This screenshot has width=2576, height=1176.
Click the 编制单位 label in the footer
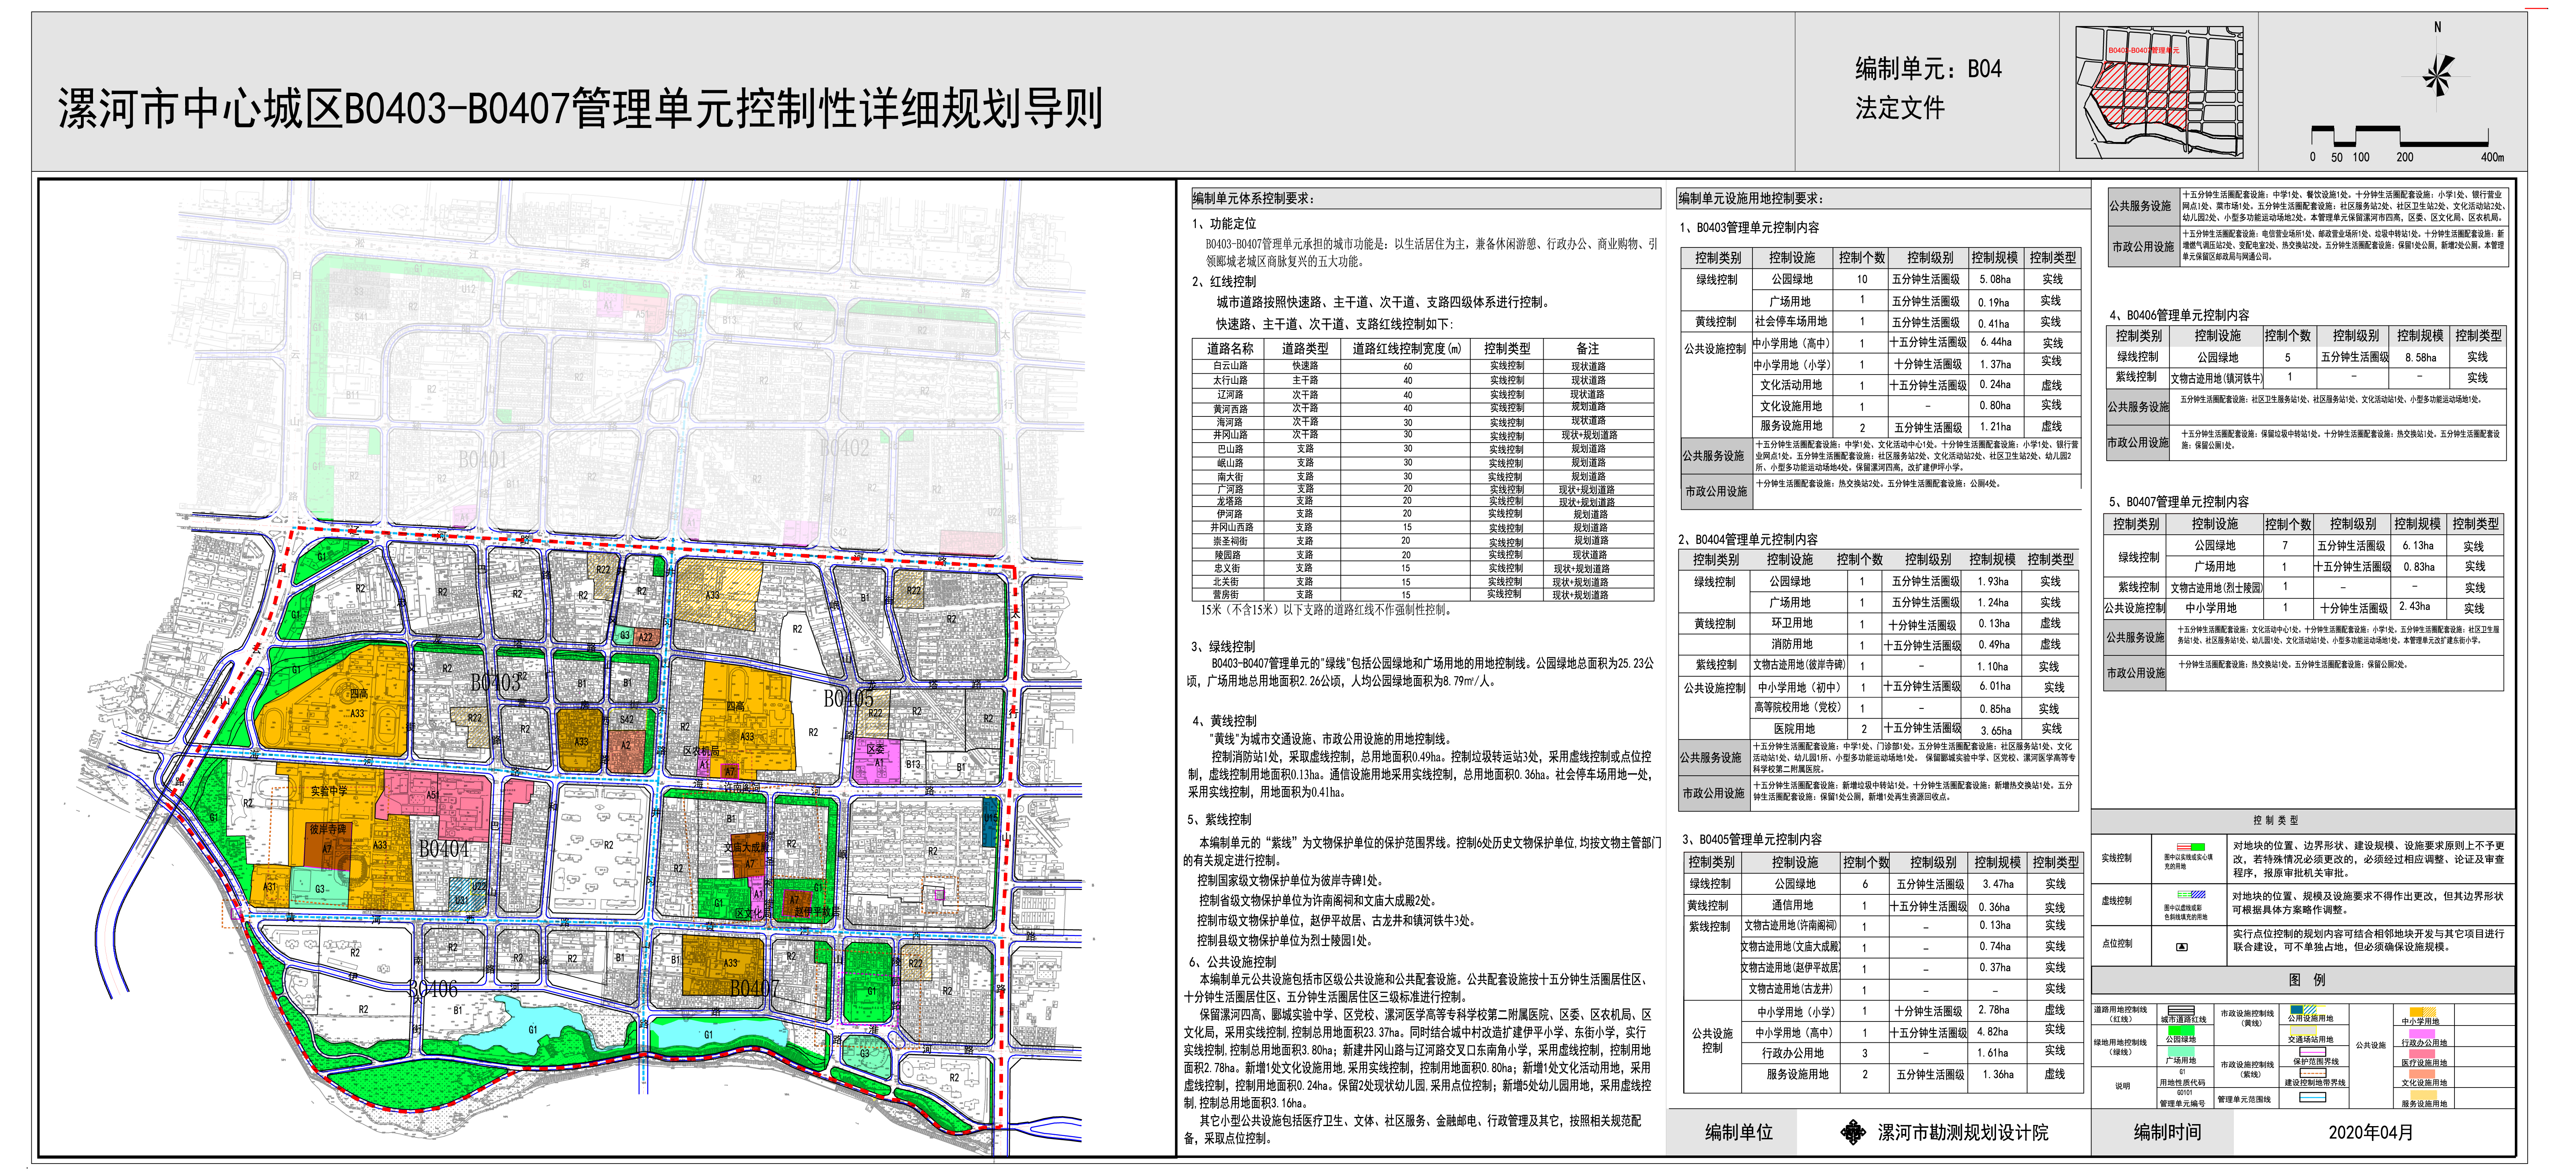pos(1739,1132)
